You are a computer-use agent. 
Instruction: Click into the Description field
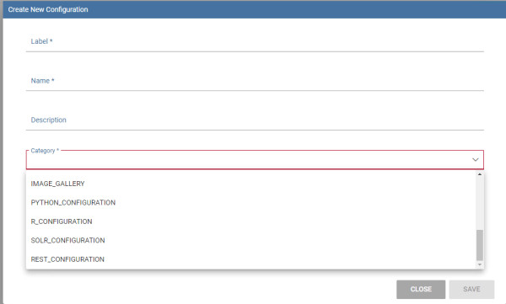(x=255, y=120)
